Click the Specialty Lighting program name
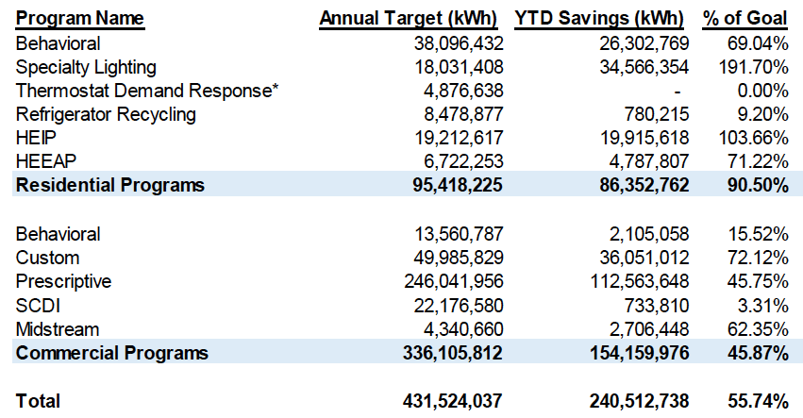Screen dimensions: 803x418 click(x=87, y=67)
